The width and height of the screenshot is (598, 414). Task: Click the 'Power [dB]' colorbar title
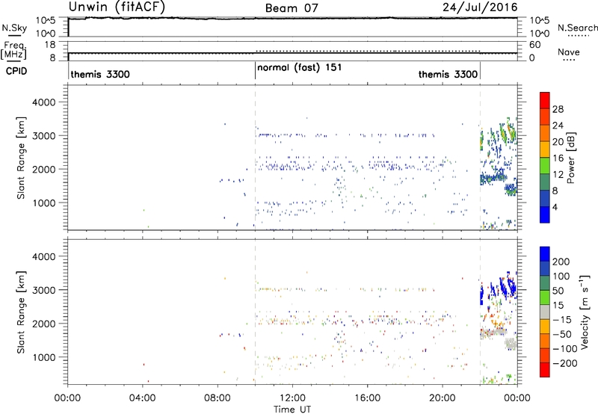pyautogui.click(x=571, y=158)
